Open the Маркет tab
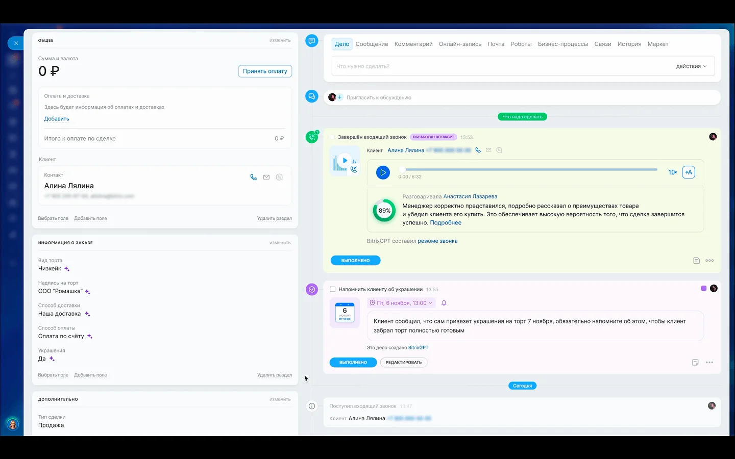Screen dimensions: 735x459 pos(658,44)
